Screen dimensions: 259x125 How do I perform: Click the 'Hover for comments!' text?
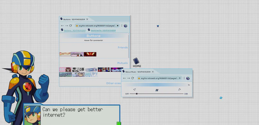[94, 40]
